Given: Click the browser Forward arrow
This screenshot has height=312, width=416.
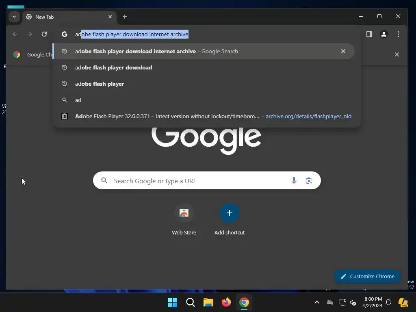Looking at the screenshot, I should (29, 34).
